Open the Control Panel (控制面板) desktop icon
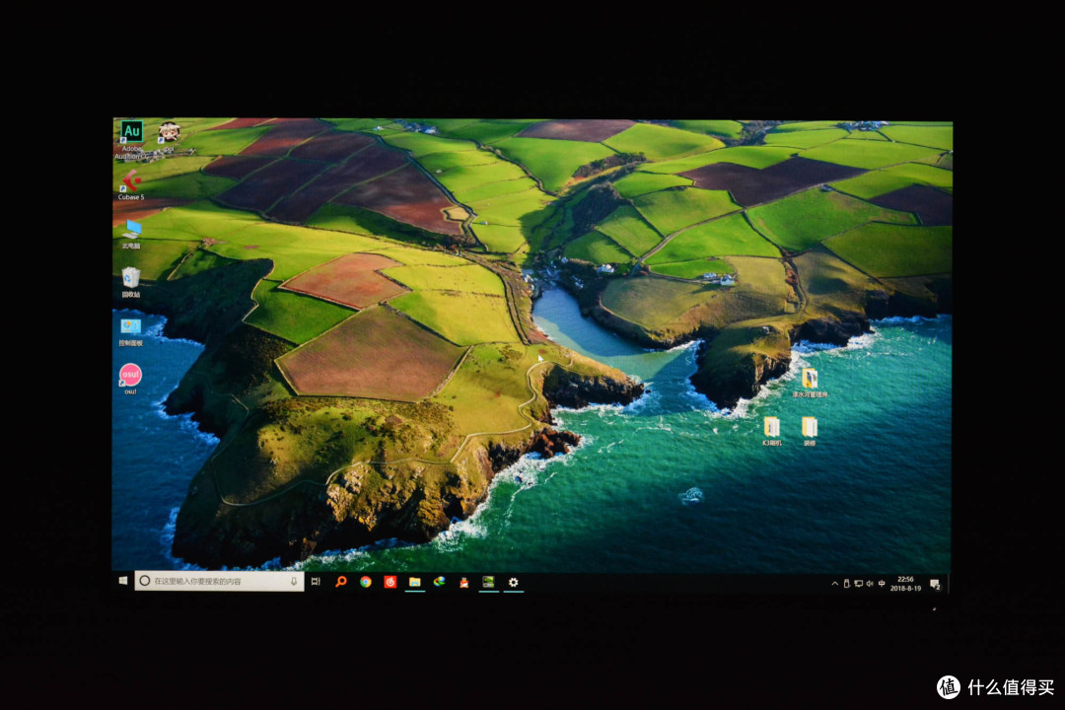This screenshot has width=1065, height=710. pyautogui.click(x=130, y=331)
